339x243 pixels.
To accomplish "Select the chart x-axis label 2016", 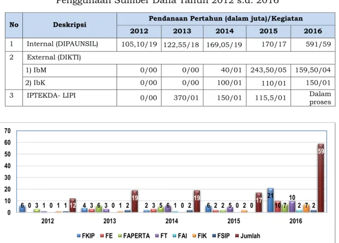I will tap(296, 221).
